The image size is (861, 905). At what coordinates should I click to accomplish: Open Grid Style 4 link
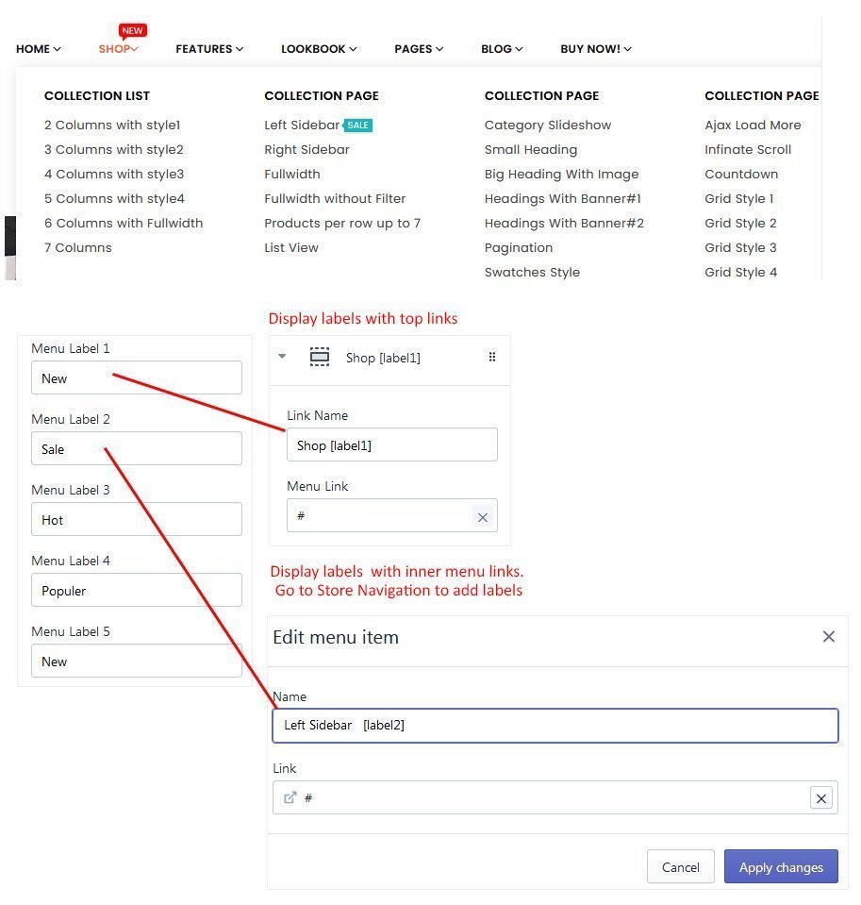click(740, 272)
